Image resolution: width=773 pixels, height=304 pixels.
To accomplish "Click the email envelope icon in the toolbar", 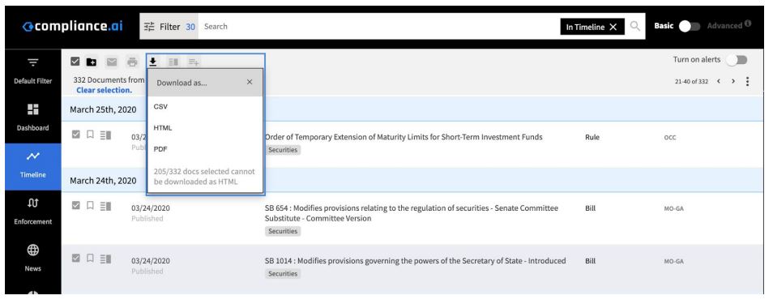I will [x=112, y=62].
